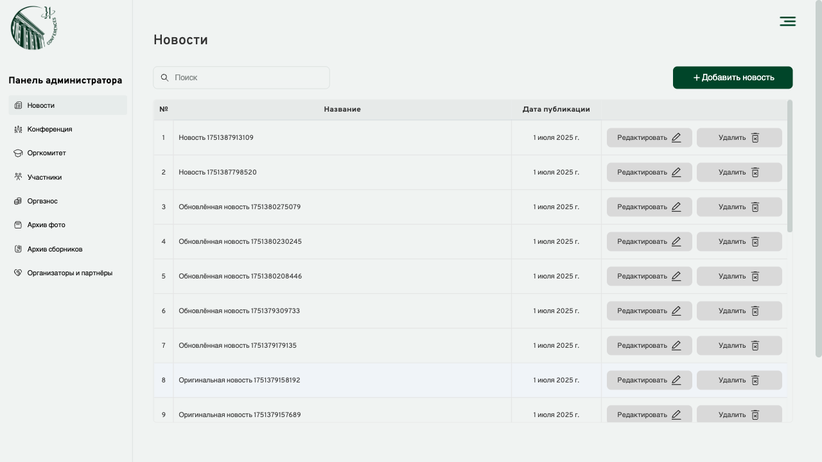Open the hamburger menu icon
Viewport: 822px width, 462px height.
tap(787, 22)
